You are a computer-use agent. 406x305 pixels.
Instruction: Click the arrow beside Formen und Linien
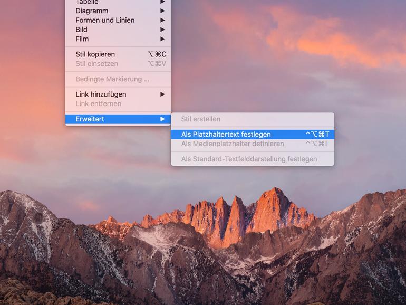(x=162, y=20)
